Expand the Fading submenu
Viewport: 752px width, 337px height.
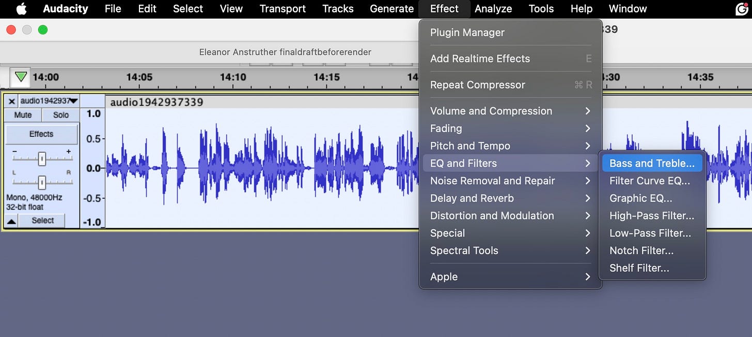point(510,129)
